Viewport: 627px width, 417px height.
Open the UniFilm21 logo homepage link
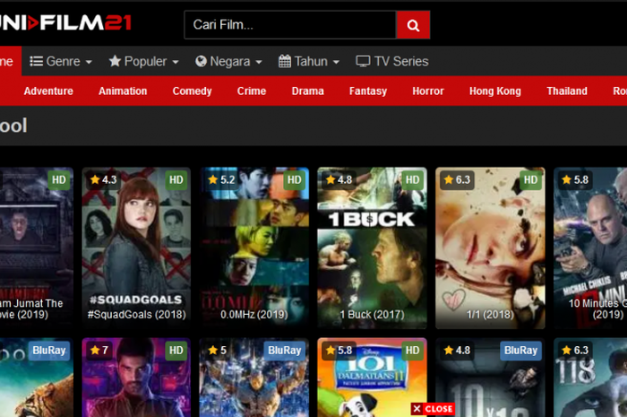(x=65, y=22)
